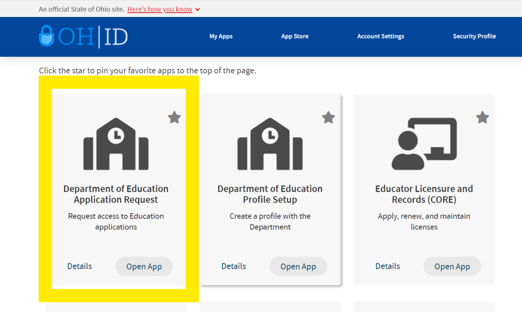View Details of Application Request app
522x312 pixels.
[x=80, y=266]
